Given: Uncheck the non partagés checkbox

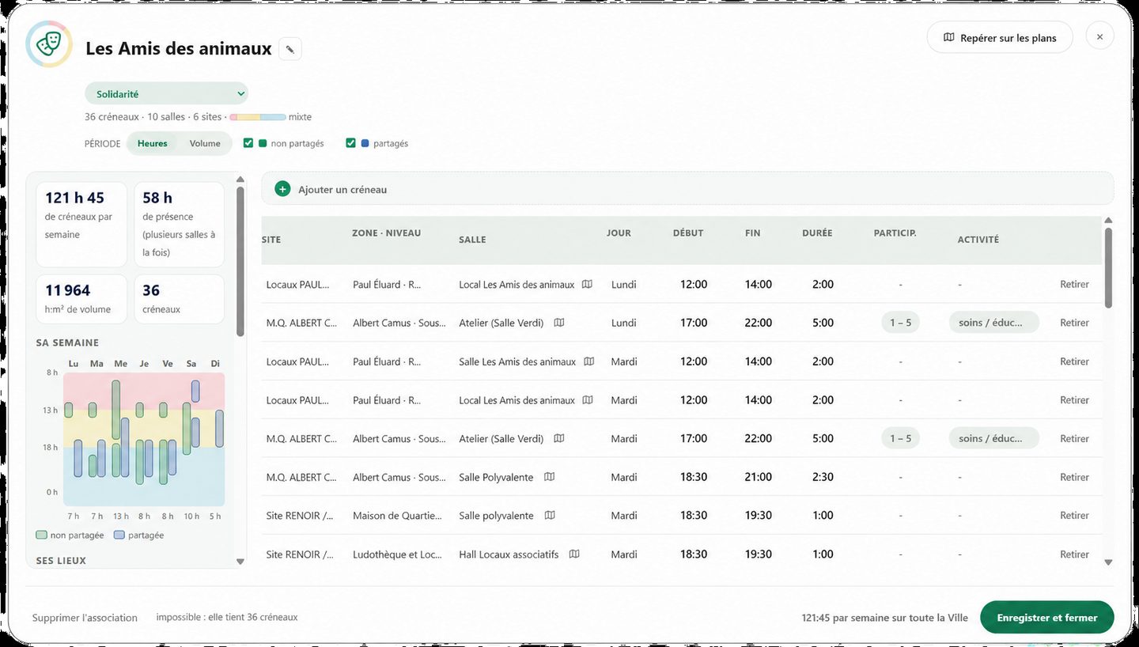Looking at the screenshot, I should (x=248, y=143).
